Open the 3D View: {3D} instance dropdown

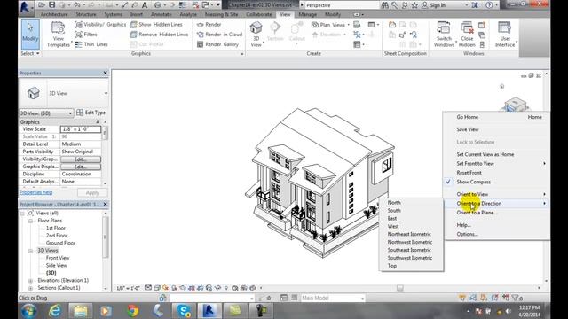[x=46, y=113]
